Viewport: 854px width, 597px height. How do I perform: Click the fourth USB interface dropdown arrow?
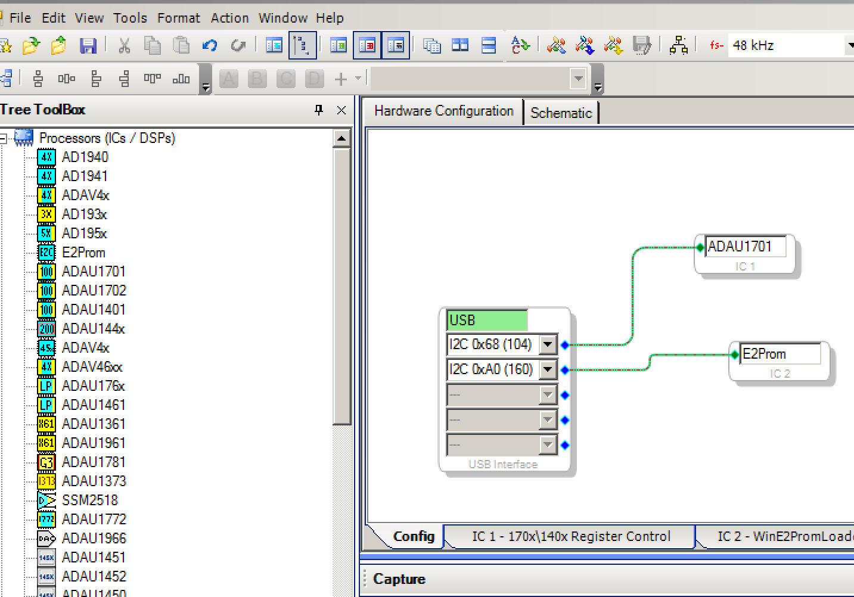547,419
